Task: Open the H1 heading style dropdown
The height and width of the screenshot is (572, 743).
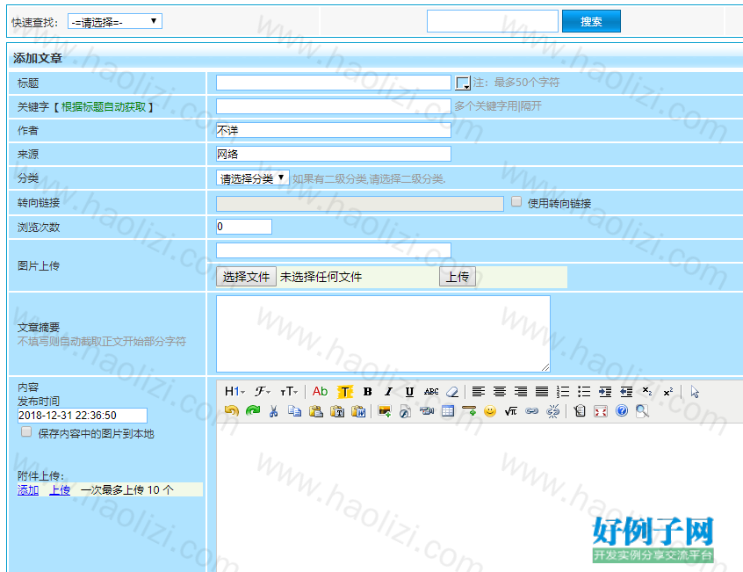Action: (235, 392)
